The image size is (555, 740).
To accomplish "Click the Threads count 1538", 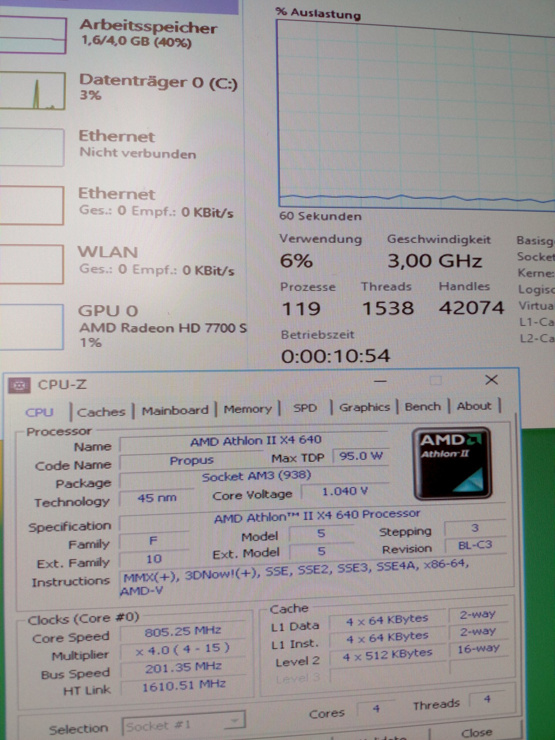I will pos(388,308).
